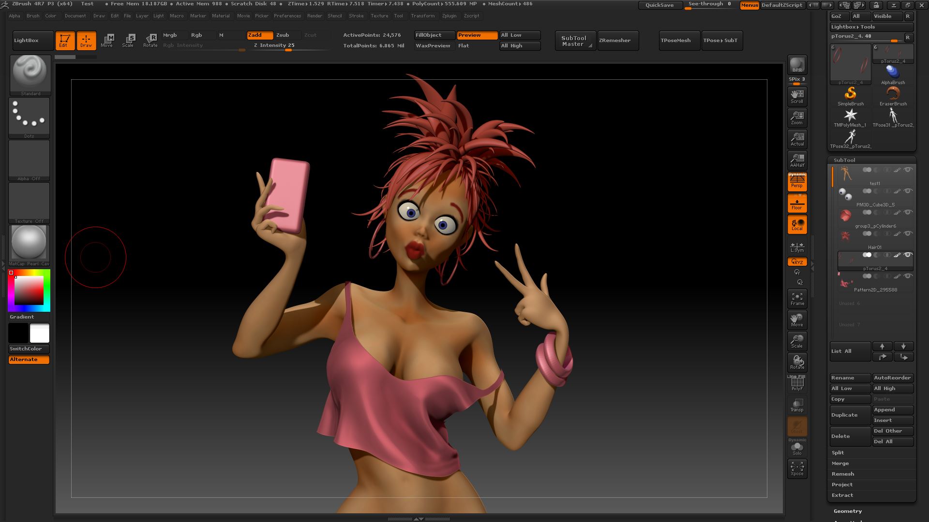Select the TPose31_pTorus2 tool
Screen dimensions: 929x522
893,117
